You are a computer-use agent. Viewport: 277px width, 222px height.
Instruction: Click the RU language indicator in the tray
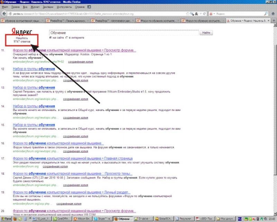[x=240, y=219]
